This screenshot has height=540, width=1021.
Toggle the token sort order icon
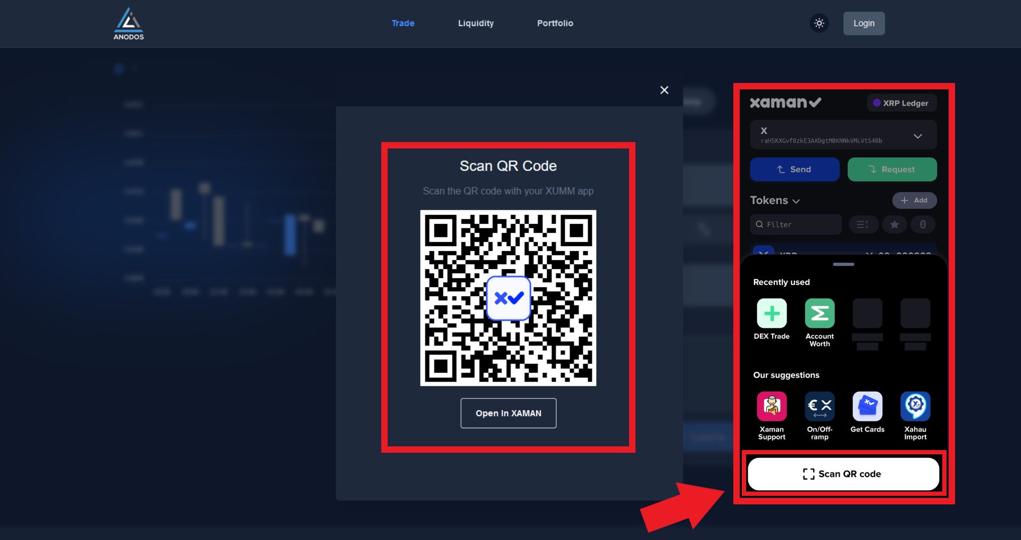click(x=863, y=225)
